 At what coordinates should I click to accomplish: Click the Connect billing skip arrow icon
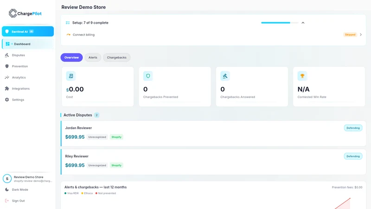click(x=68, y=34)
